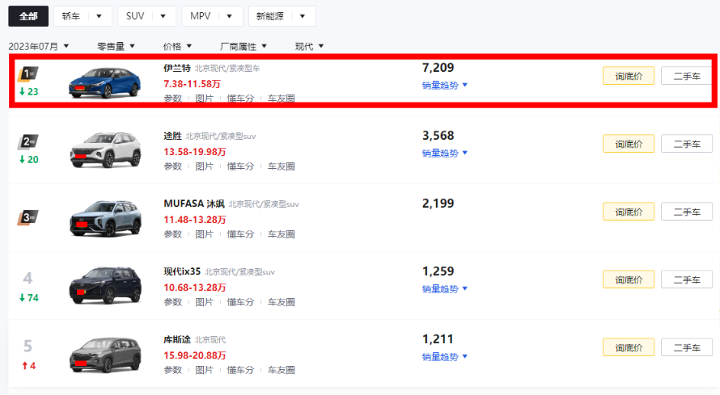This screenshot has width=720, height=395.
Task: Click the white 途胜 car thumbnail
Action: pos(105,149)
